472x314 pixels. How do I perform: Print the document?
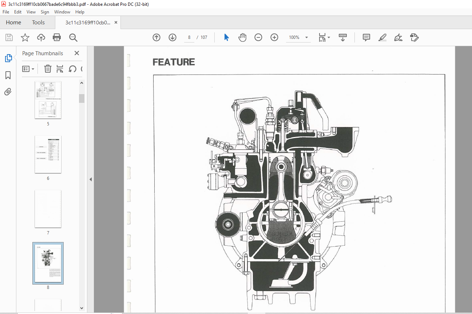[57, 37]
